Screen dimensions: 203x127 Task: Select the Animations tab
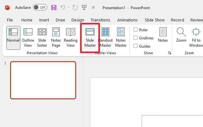[127, 20]
